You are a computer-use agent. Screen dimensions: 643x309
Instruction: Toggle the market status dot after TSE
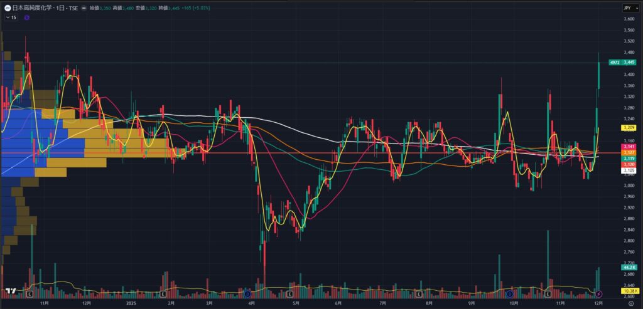coord(83,8)
